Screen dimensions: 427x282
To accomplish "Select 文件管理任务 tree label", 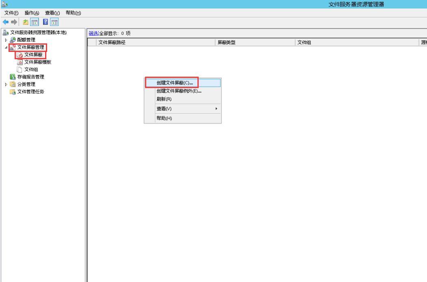I will [31, 92].
